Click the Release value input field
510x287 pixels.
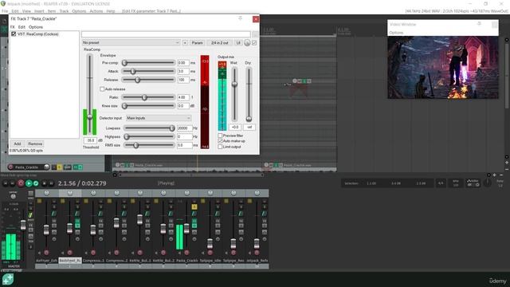click(183, 80)
